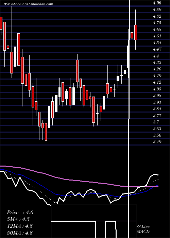The width and height of the screenshot is (170, 238).
Task: Click the 4.05 price axis label
Action: 157,89
